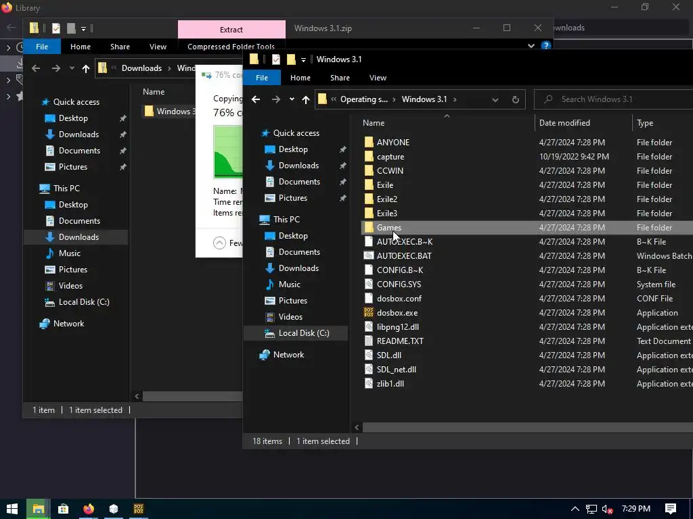Open Home ribbon tab in Windows 3.1 window
The height and width of the screenshot is (519, 693).
point(300,78)
